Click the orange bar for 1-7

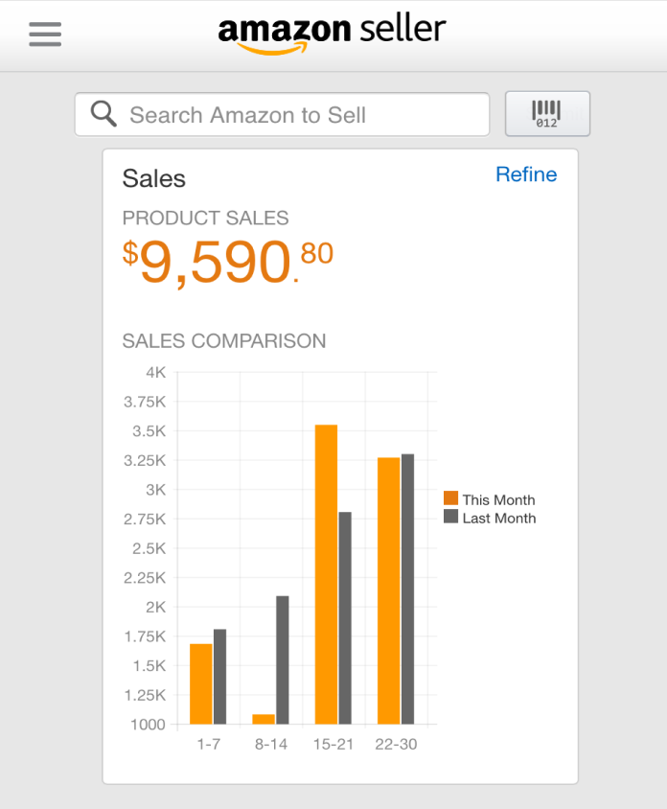[x=200, y=683]
